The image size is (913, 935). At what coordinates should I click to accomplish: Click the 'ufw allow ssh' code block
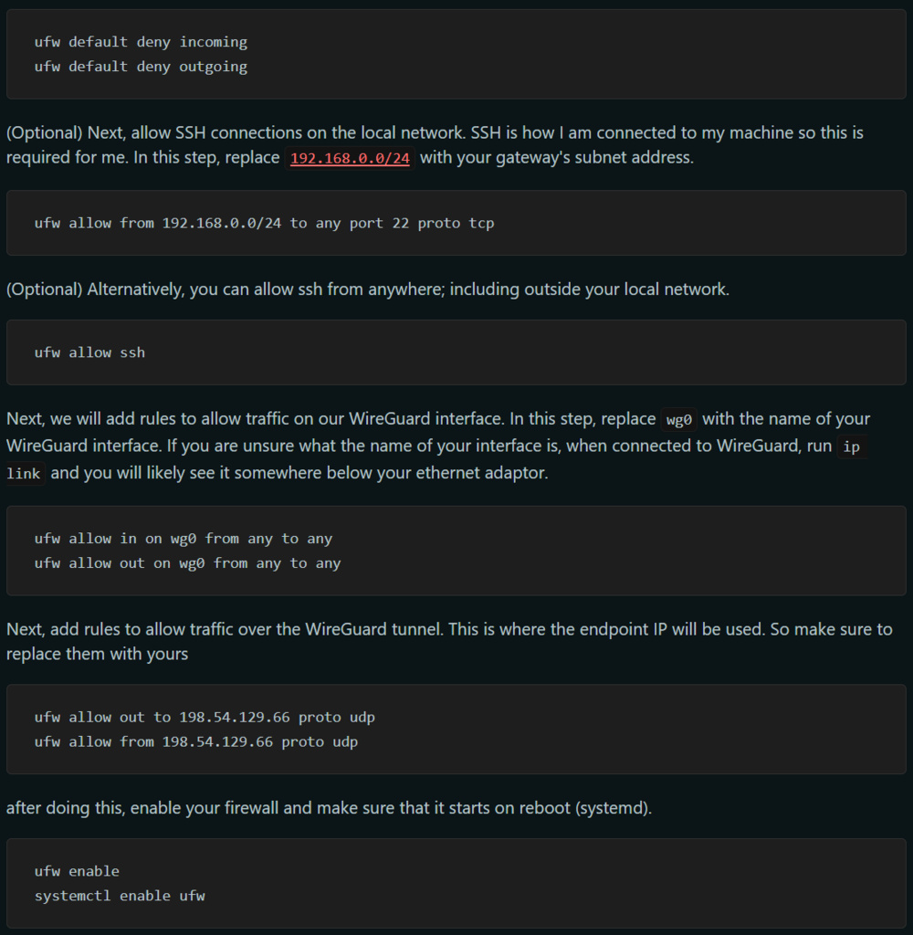tap(89, 352)
